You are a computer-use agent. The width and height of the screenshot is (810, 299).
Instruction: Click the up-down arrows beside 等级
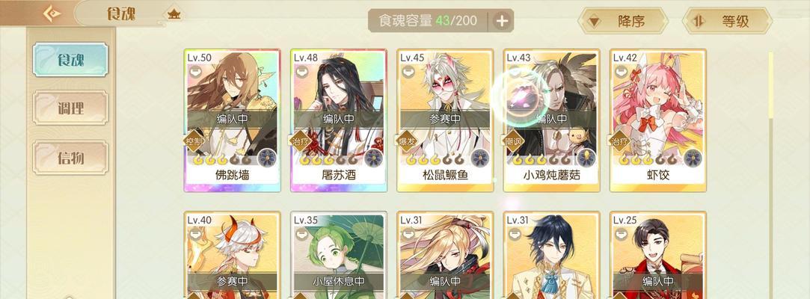click(699, 21)
